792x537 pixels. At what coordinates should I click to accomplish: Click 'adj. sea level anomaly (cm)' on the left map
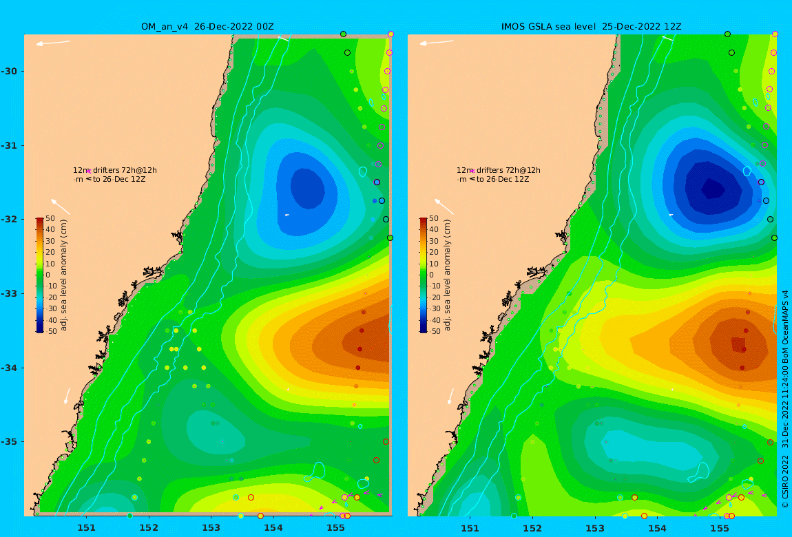63,275
